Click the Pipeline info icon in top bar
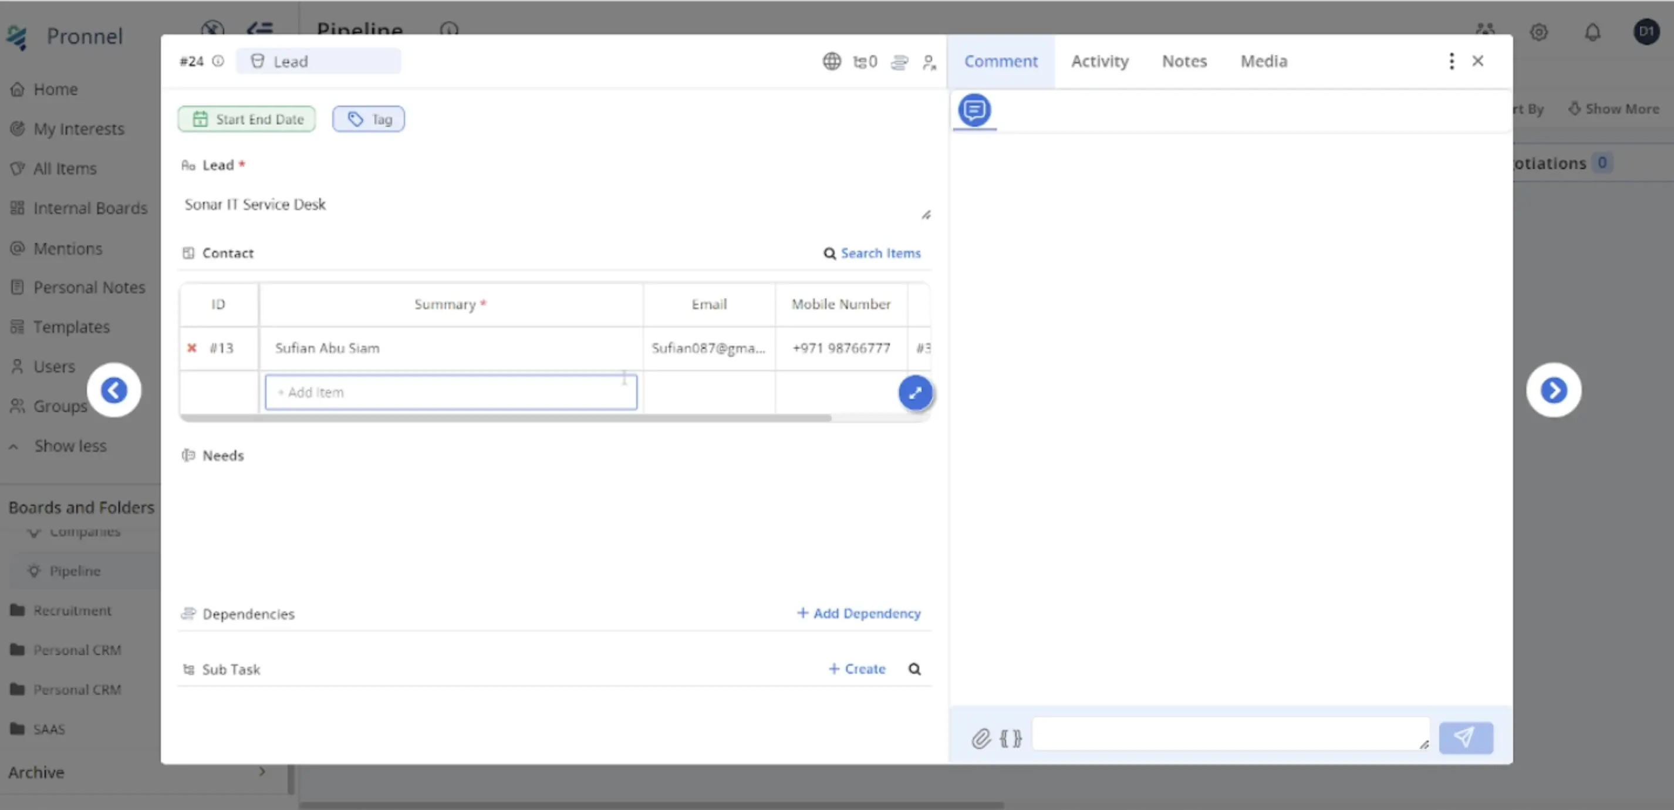 coord(449,30)
